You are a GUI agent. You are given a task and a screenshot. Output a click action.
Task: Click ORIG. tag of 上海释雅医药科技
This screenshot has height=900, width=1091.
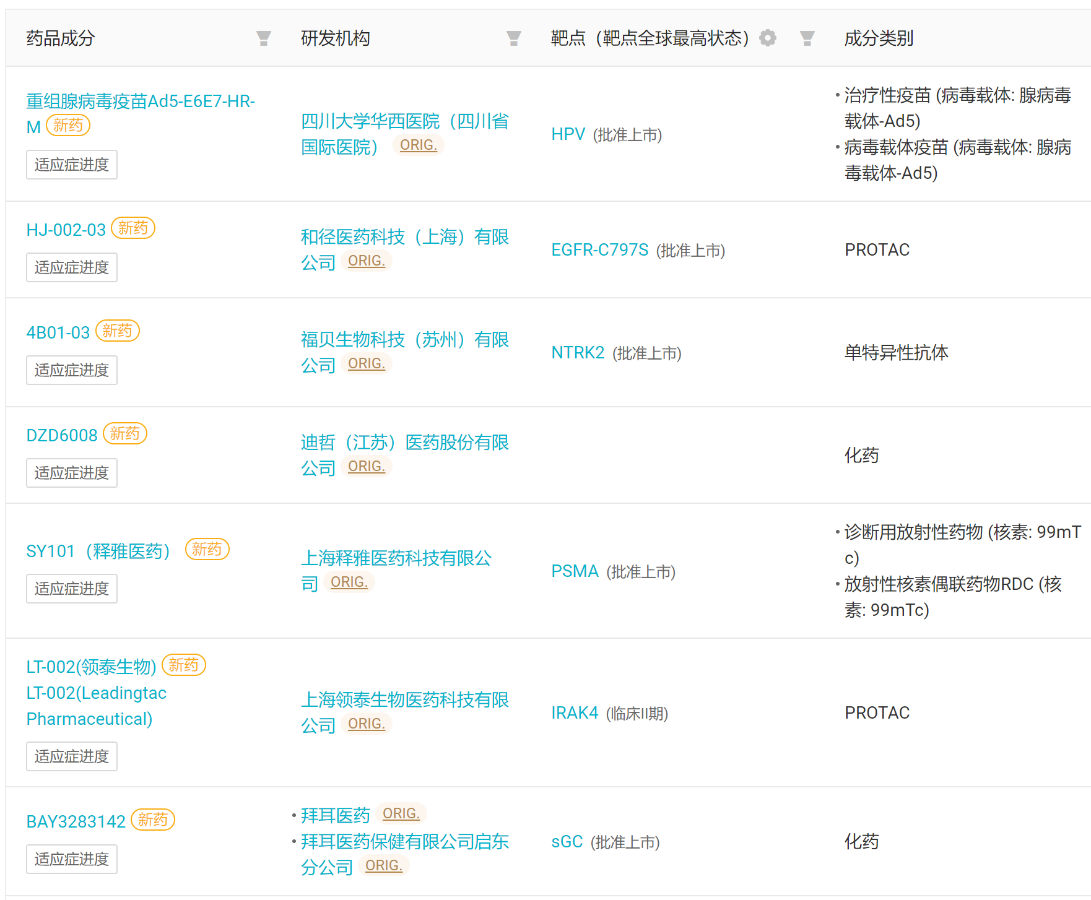coord(349,582)
